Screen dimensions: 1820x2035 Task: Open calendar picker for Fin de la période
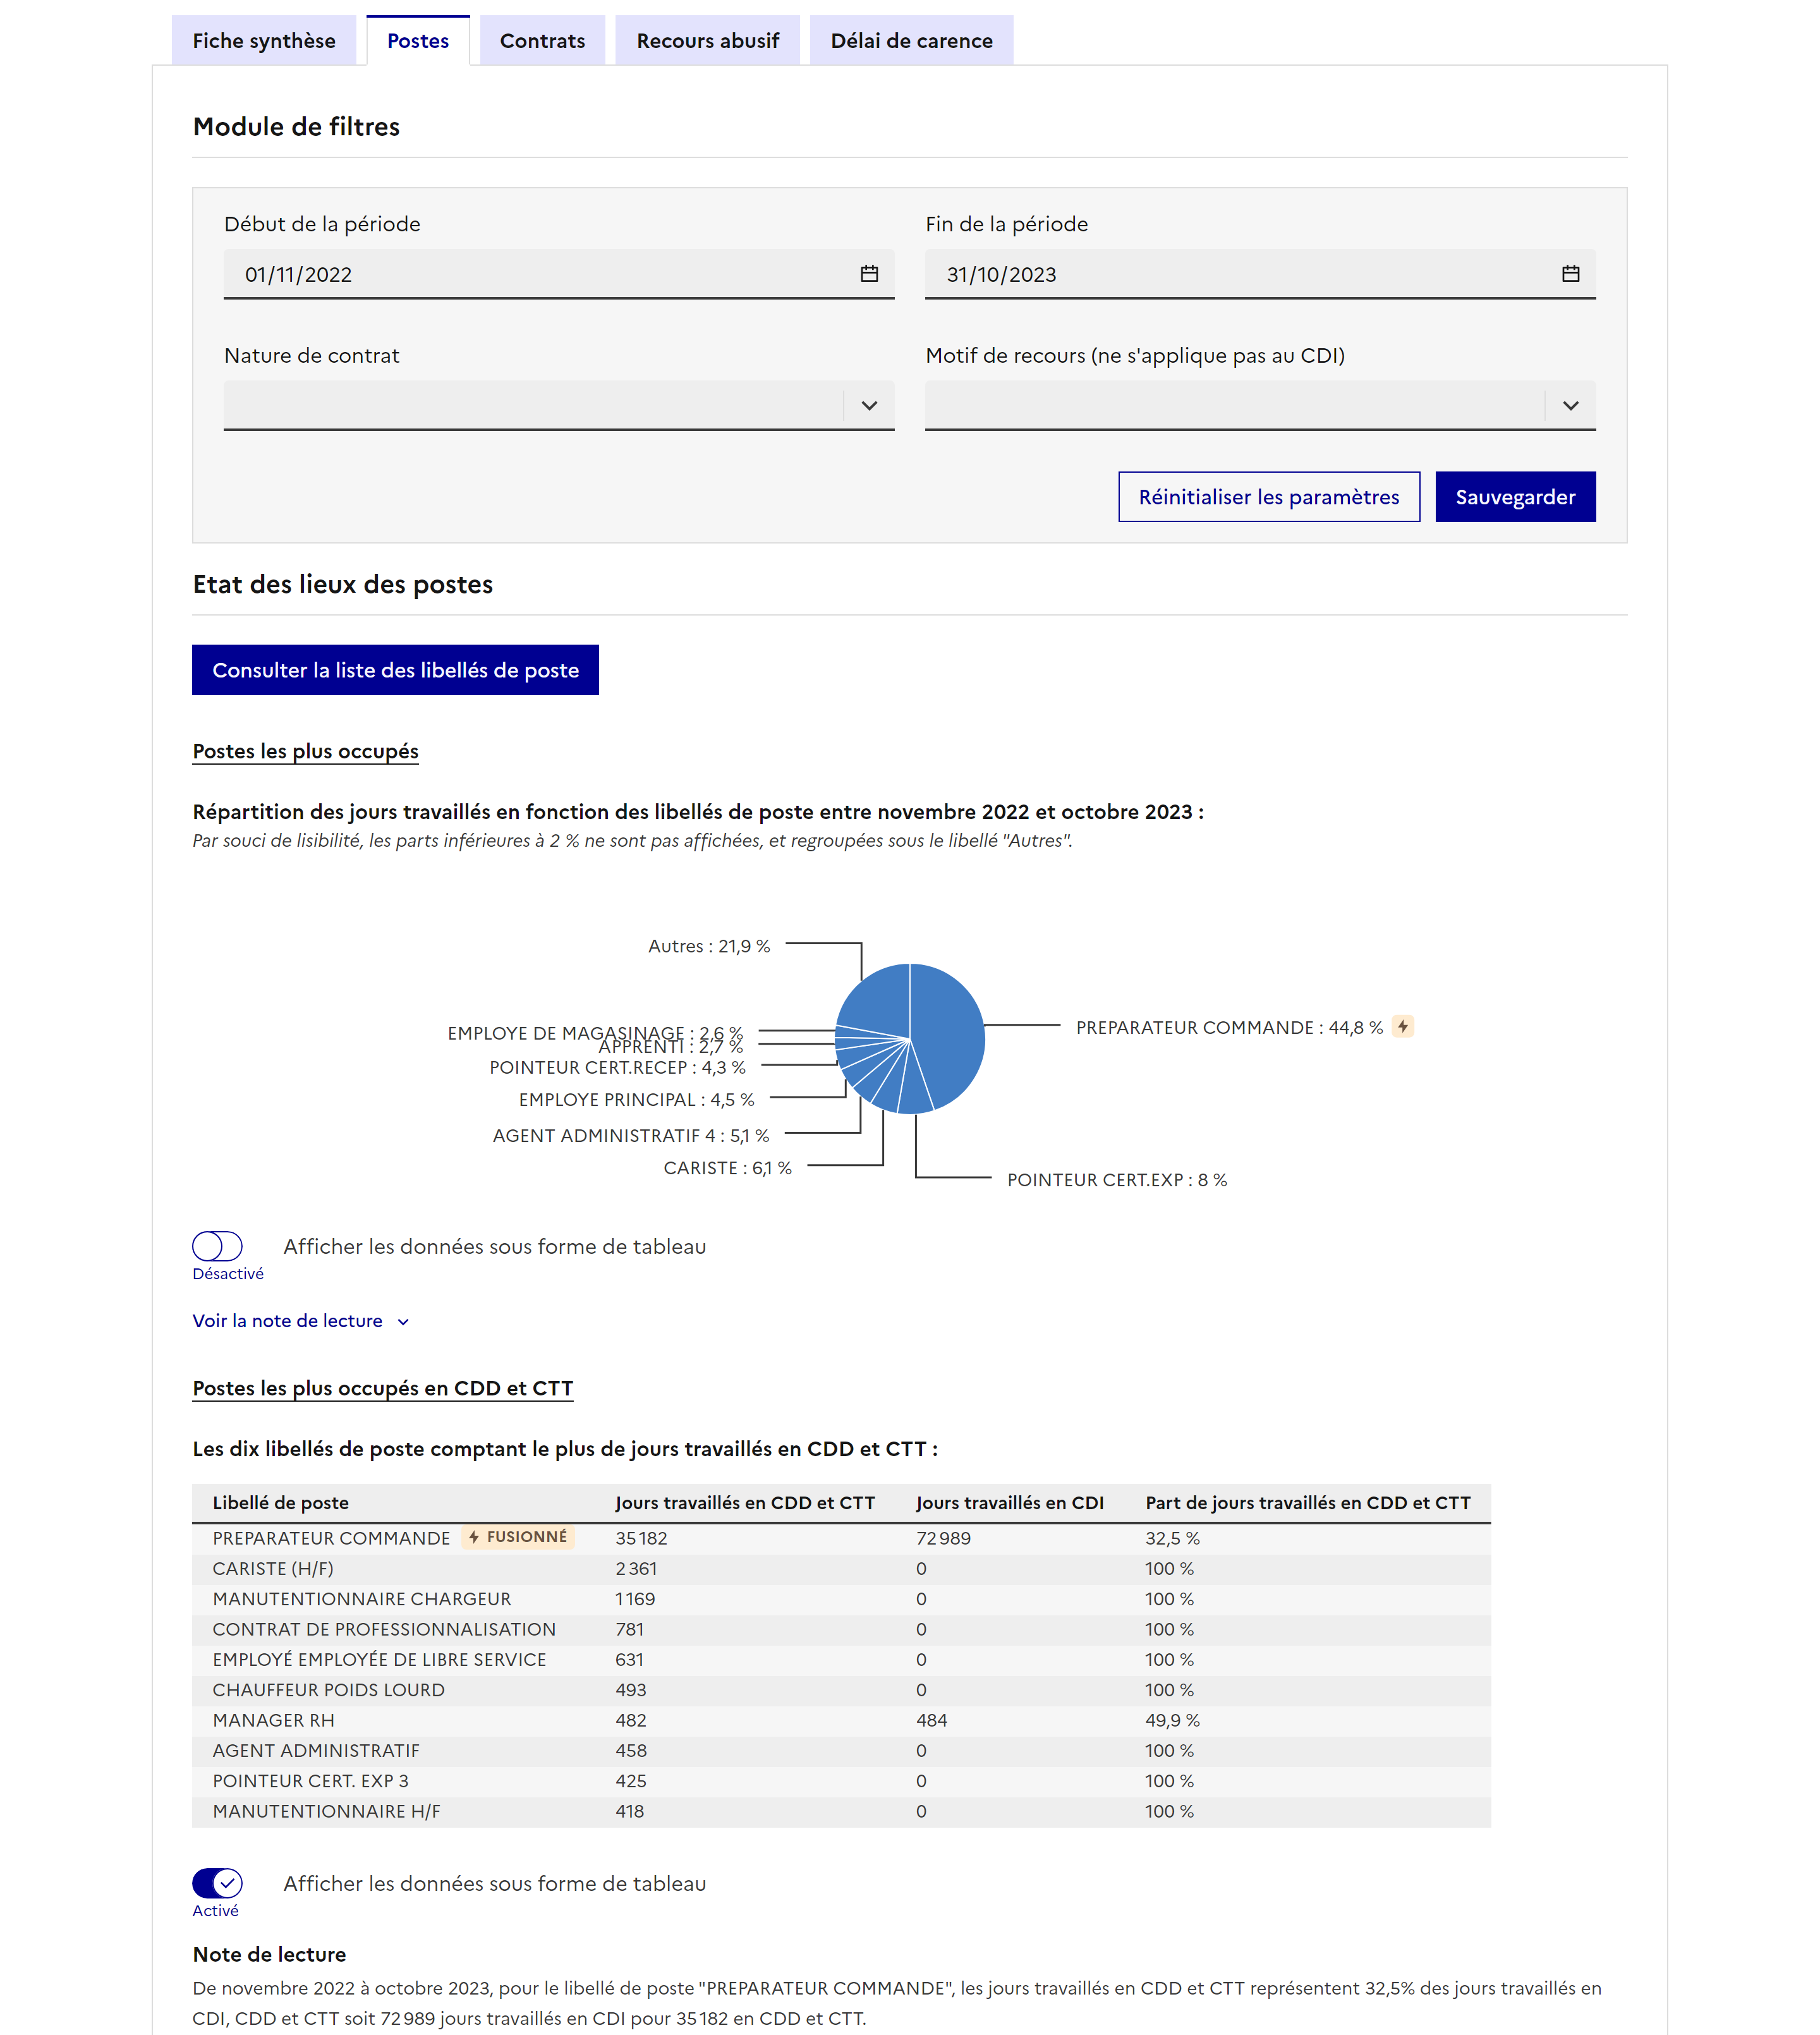pyautogui.click(x=1570, y=274)
